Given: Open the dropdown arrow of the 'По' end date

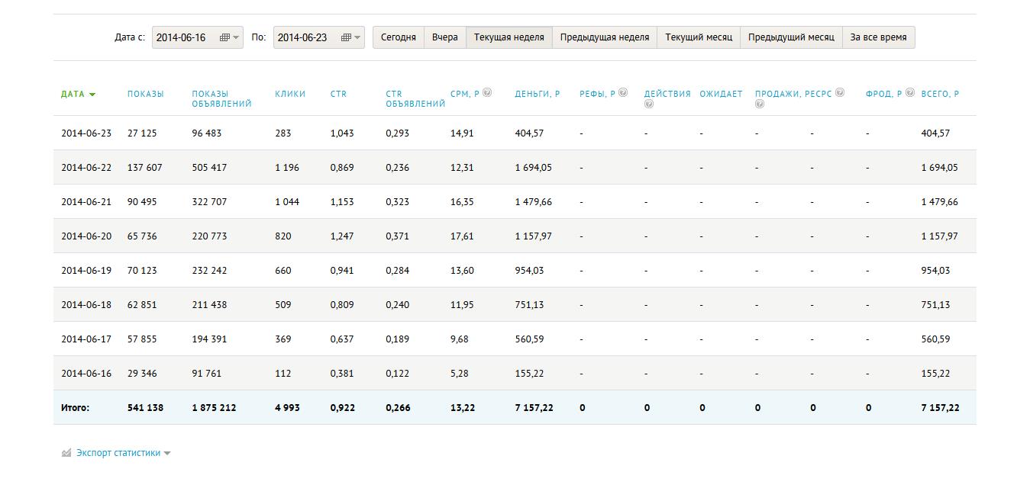Looking at the screenshot, I should [x=357, y=37].
